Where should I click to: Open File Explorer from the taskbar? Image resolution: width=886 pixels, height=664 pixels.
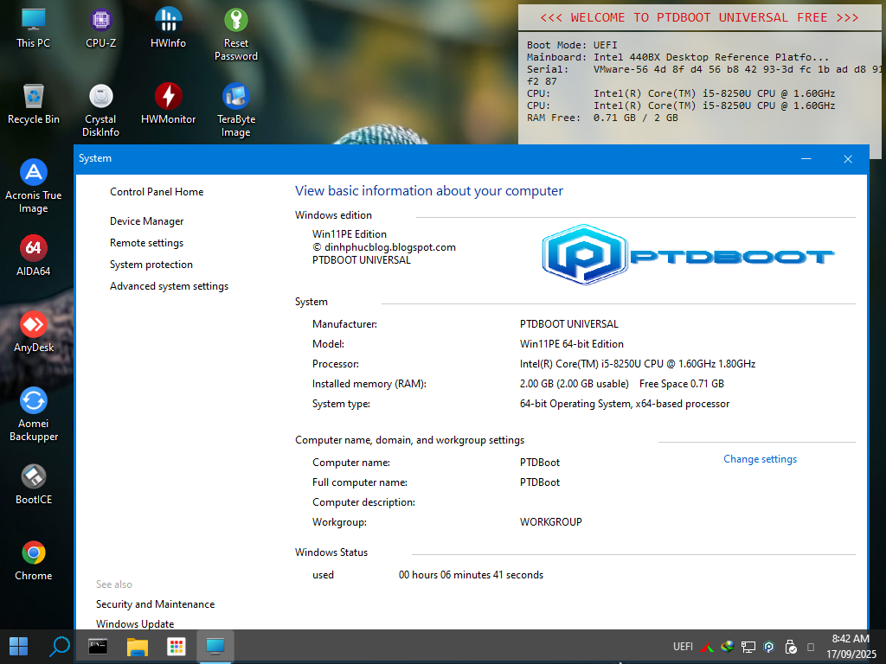tap(138, 646)
